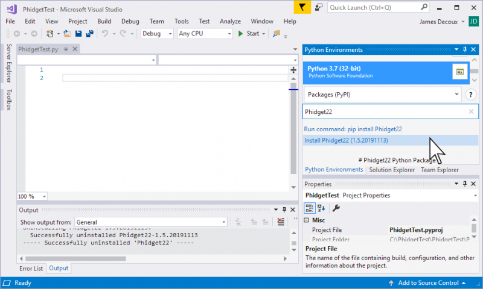Pin the Python Environments panel

(x=465, y=49)
